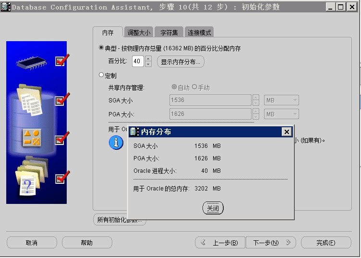Open the SGA 大小 unit MB dropdown
The height and width of the screenshot is (258, 361).
(282, 100)
